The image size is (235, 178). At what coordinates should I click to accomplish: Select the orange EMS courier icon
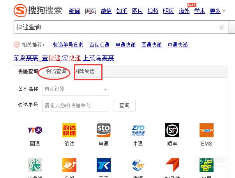tap(207, 130)
